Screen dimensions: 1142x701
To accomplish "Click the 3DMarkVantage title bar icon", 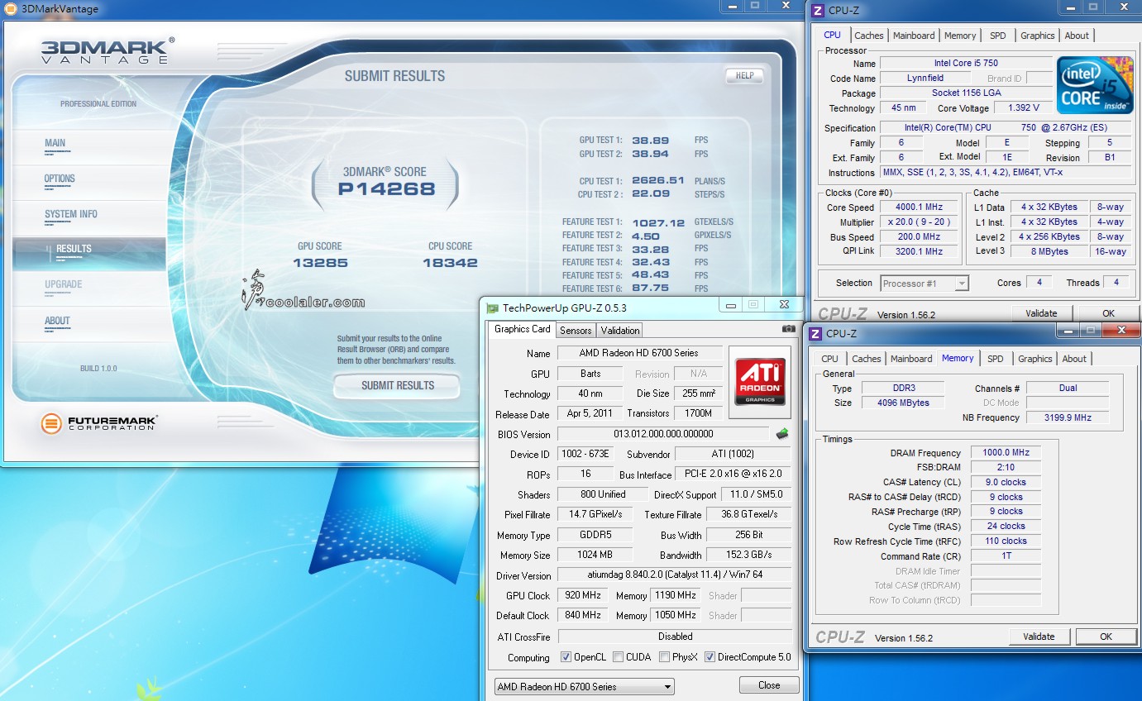I will click(10, 8).
